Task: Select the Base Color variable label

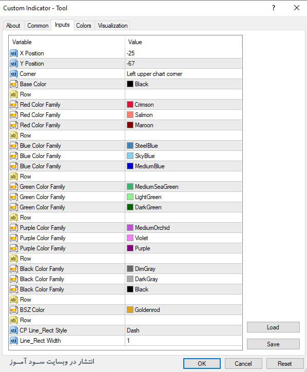Action: coord(33,84)
